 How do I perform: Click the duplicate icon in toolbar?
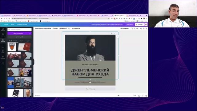[144, 29]
